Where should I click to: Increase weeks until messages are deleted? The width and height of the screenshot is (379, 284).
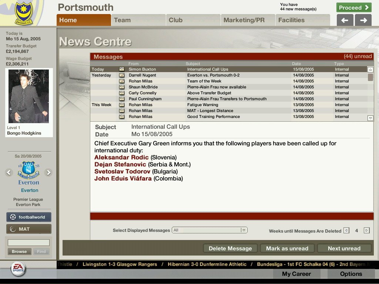[366, 230]
